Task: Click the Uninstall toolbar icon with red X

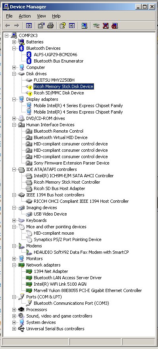Action: click(106, 26)
